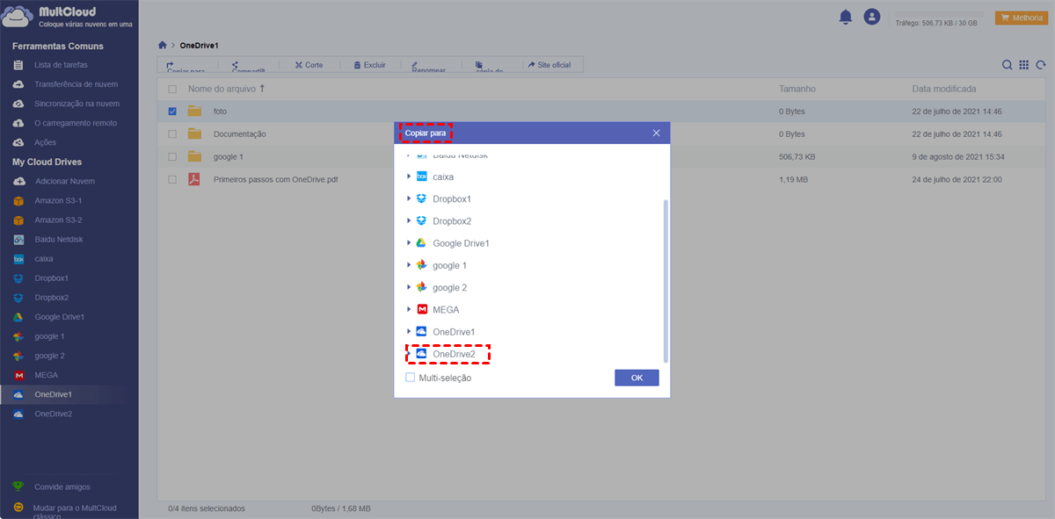Image resolution: width=1055 pixels, height=519 pixels.
Task: Open Primeiros passos com OneDrive.pdf file
Action: [275, 179]
